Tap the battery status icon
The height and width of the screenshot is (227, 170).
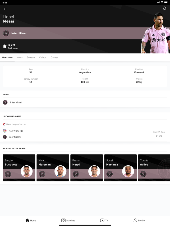coord(166,2)
